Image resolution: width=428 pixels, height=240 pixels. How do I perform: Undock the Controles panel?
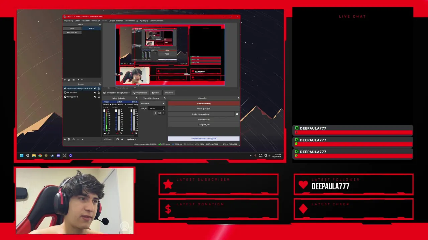(x=238, y=98)
